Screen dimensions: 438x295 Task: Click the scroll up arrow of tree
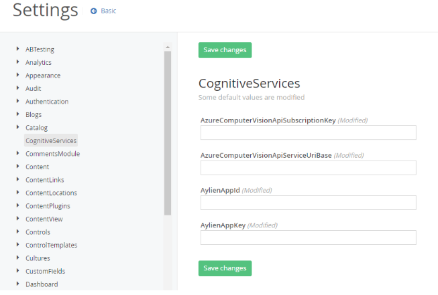click(168, 47)
